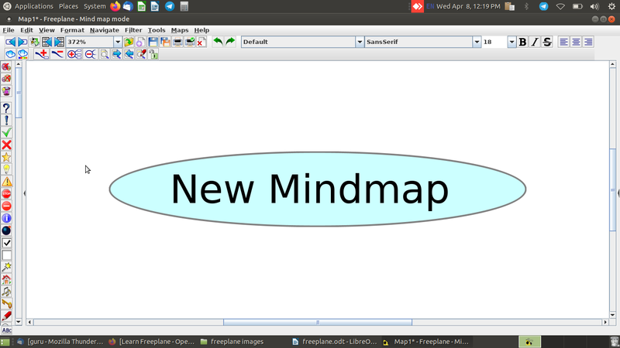620x348 pixels.
Task: Click find previous blue arrow icon
Action: point(129,54)
